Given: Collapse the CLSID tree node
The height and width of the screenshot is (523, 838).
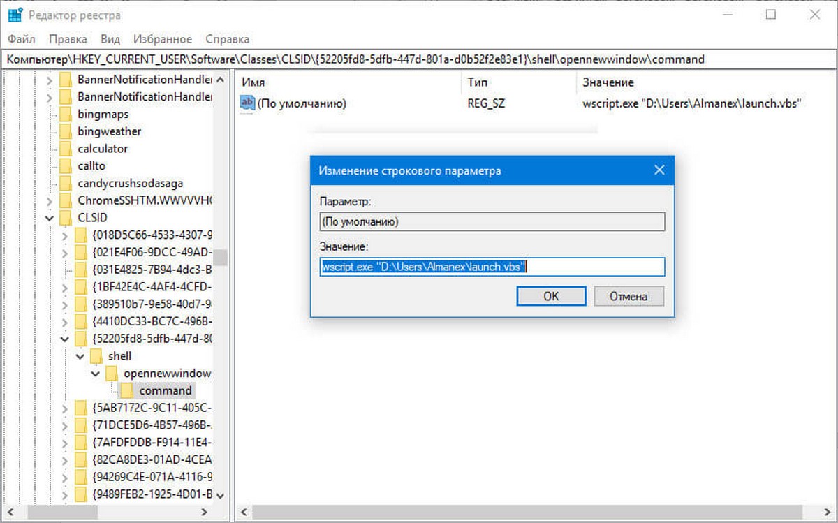Looking at the screenshot, I should 50,218.
